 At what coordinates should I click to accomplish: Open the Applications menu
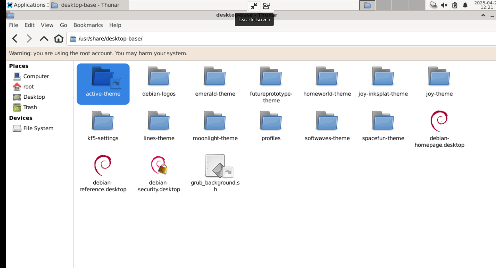27,5
